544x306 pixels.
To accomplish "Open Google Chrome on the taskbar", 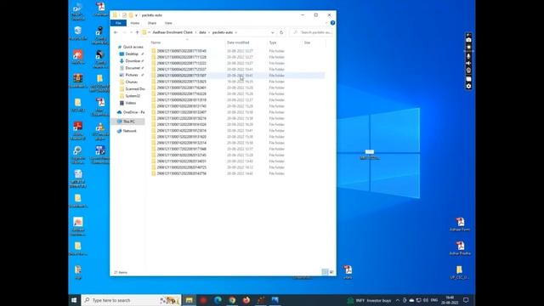I will pos(232,300).
